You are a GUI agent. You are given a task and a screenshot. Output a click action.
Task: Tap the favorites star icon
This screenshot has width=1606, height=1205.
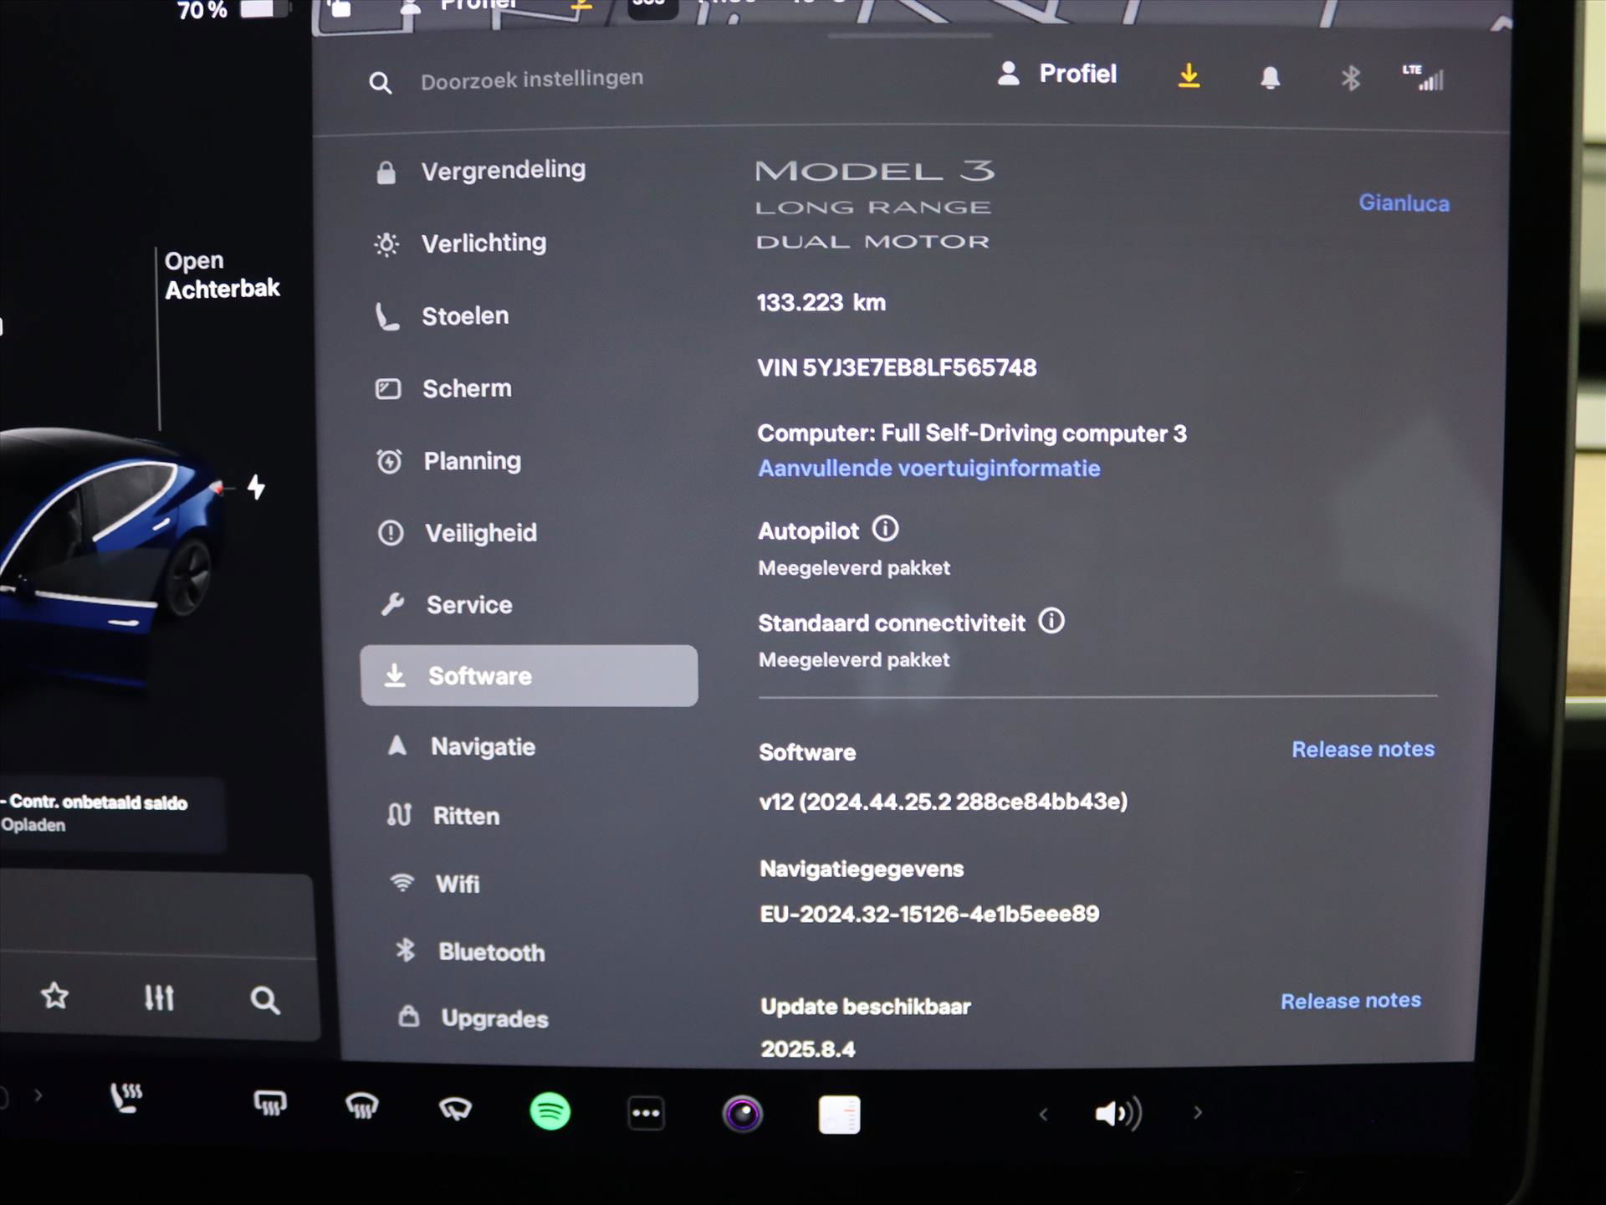[55, 996]
